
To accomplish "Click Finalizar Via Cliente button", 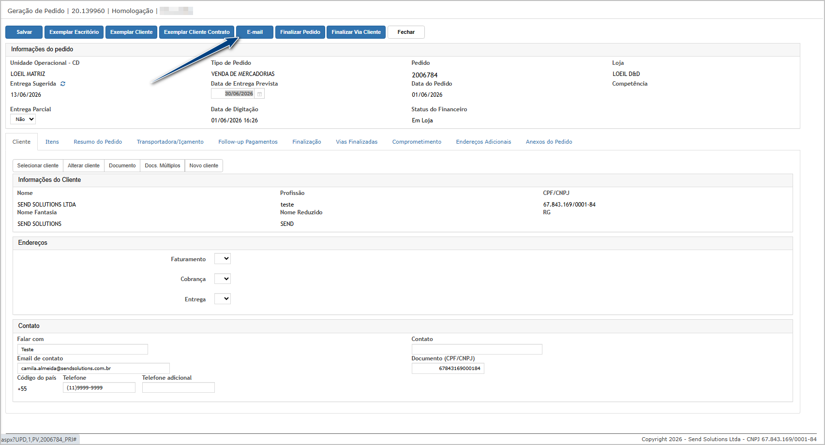I will pos(356,32).
